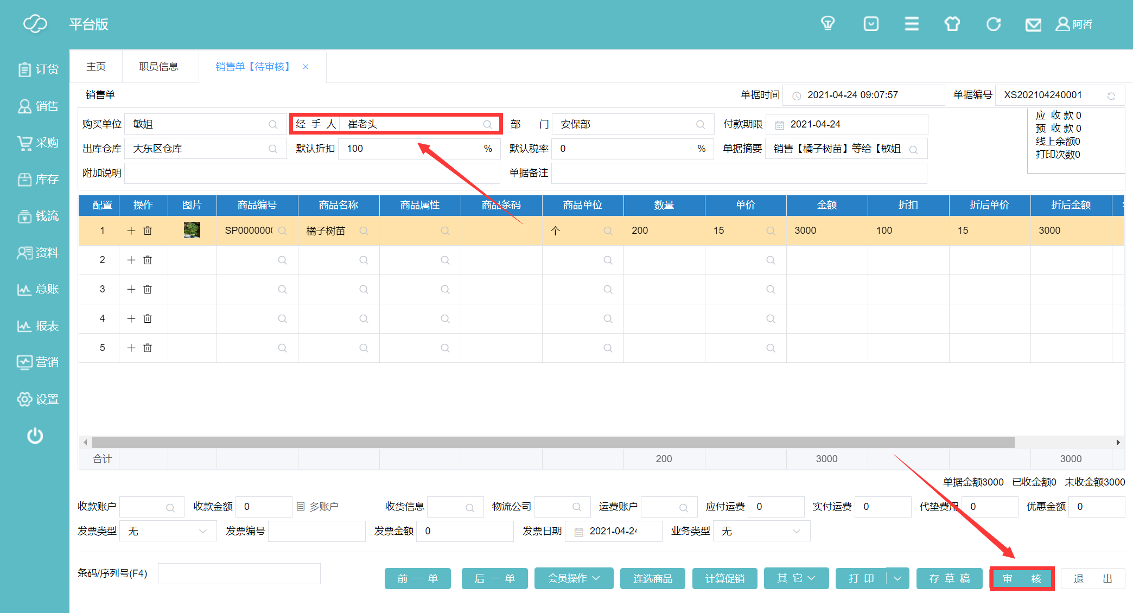The height and width of the screenshot is (613, 1133).
Task: Click the lightbulb tips icon in the header
Action: tap(828, 24)
